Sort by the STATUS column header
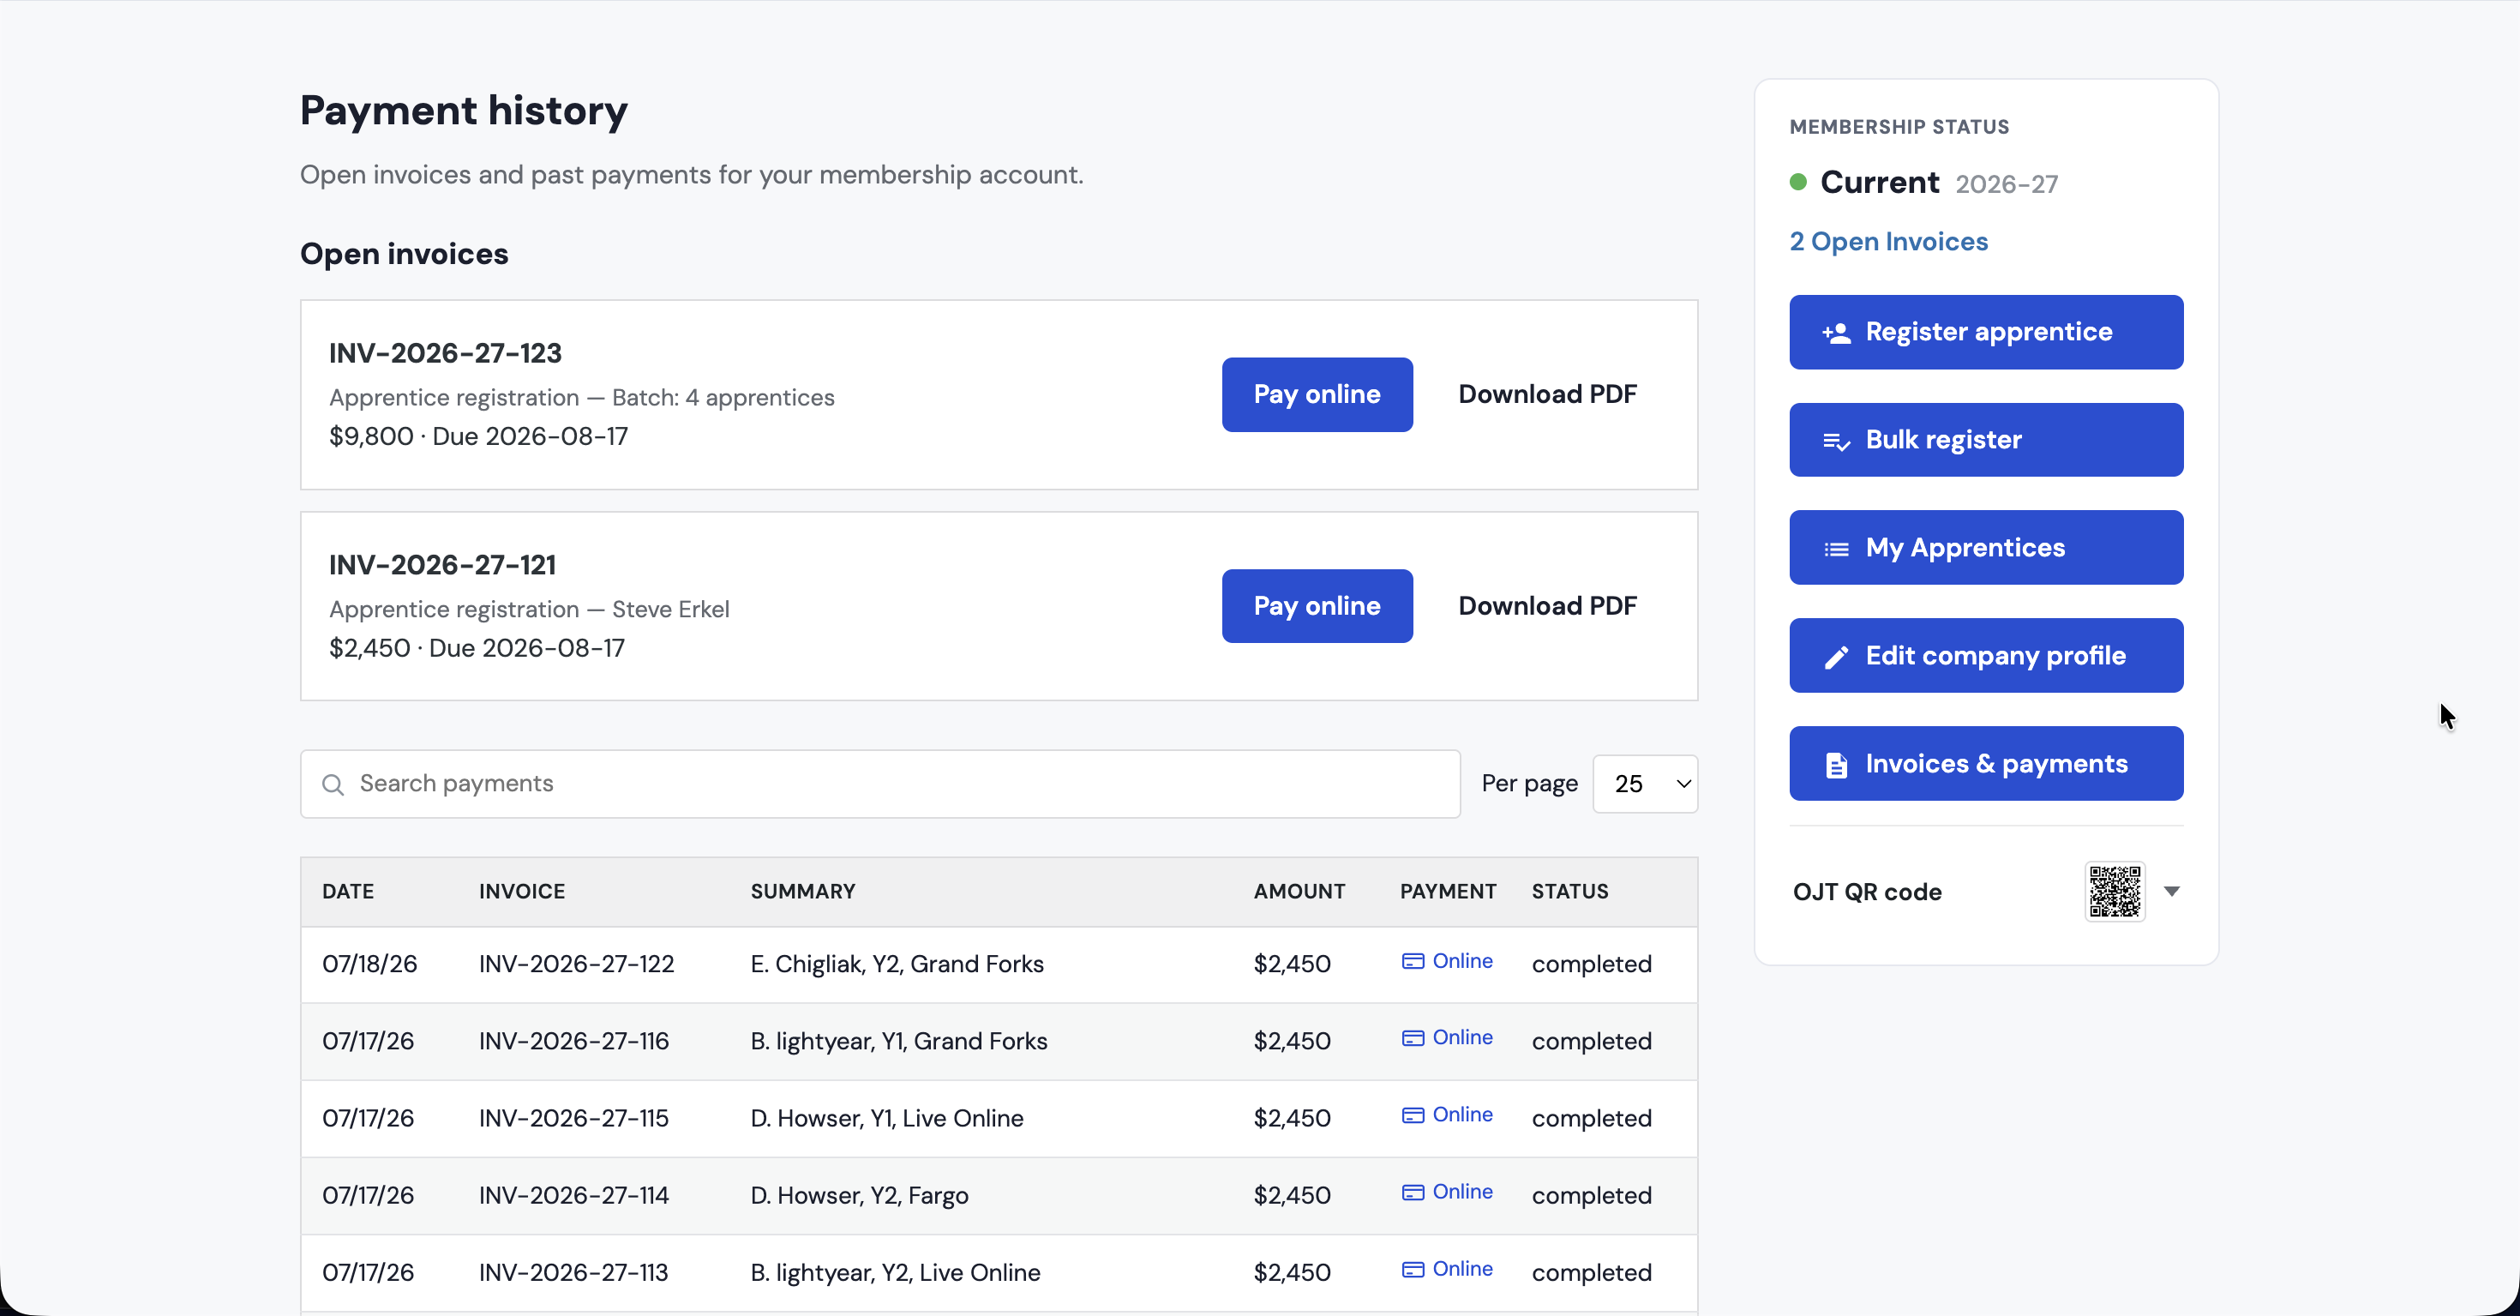This screenshot has height=1316, width=2520. click(1569, 892)
